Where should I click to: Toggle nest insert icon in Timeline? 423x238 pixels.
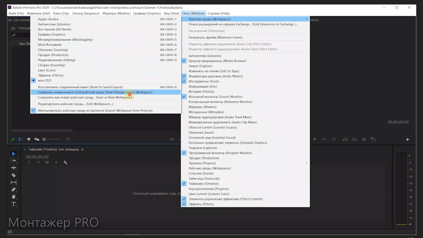coord(29,163)
